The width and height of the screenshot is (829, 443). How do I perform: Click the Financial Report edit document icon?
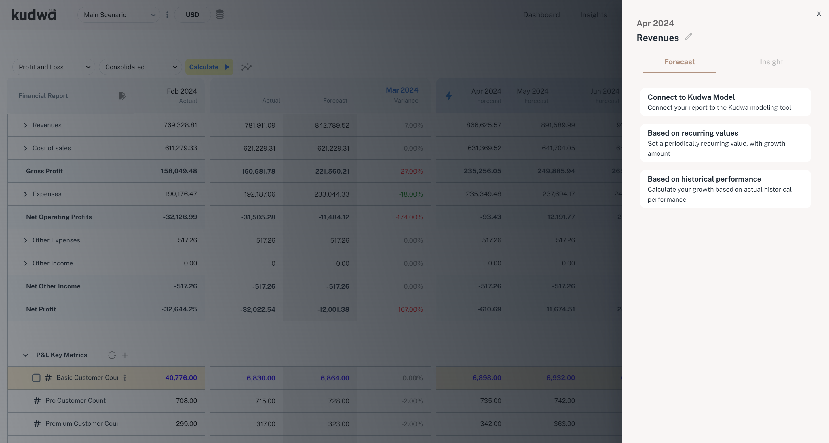coord(122,96)
